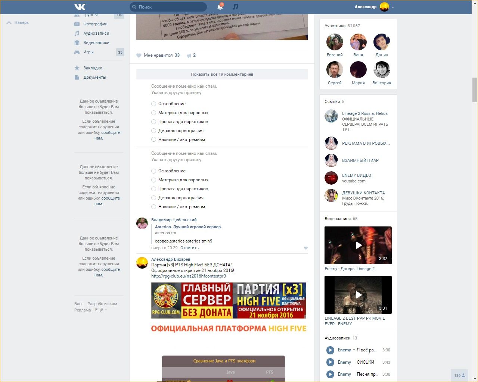Open Видеозаписи in the left menu
The height and width of the screenshot is (382, 478).
[x=96, y=43]
